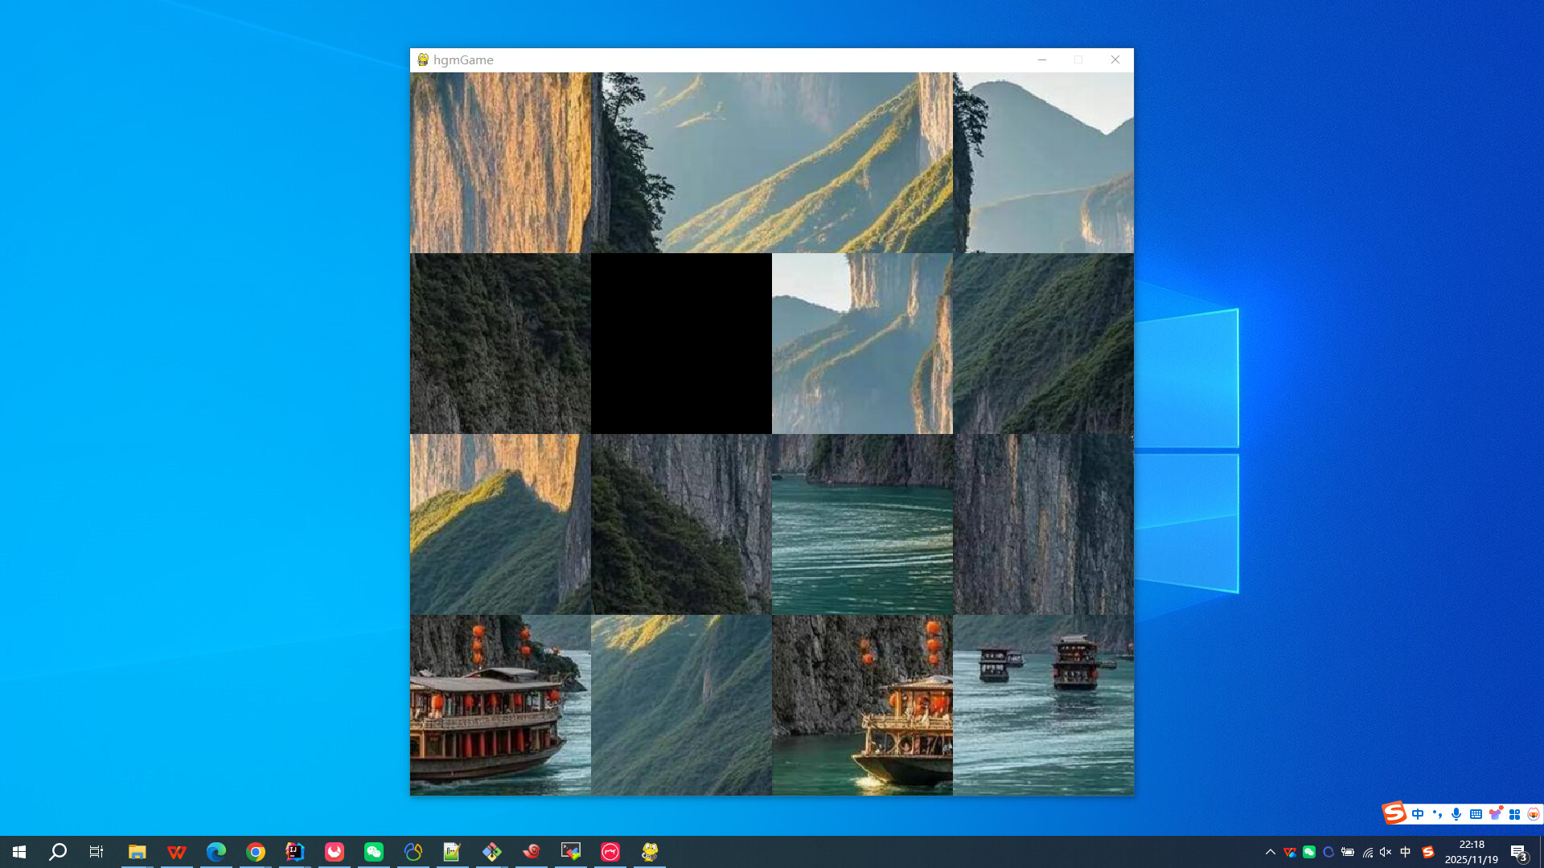Open the notification center showing 3 alerts
1544x868 pixels.
[x=1520, y=853]
